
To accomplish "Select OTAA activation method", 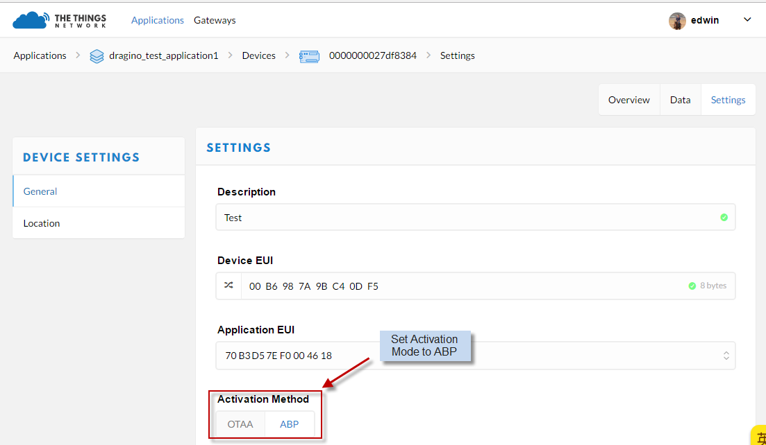I will (x=240, y=424).
